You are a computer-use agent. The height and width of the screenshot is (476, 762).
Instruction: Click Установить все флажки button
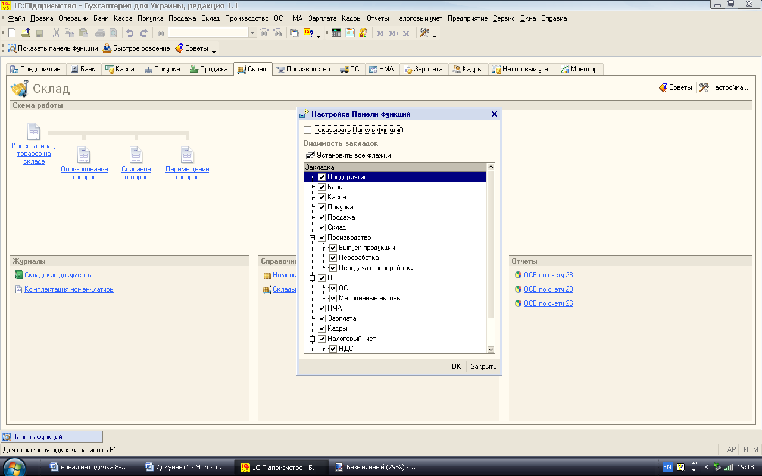(348, 155)
